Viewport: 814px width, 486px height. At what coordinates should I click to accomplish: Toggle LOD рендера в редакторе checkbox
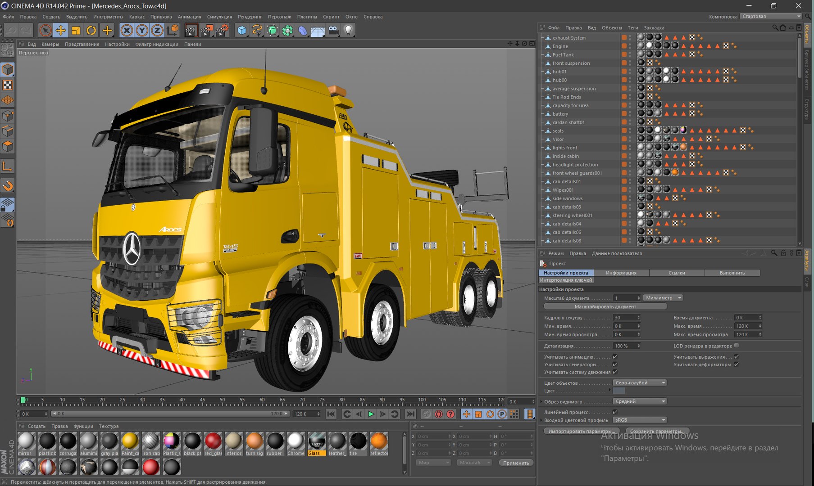point(737,346)
